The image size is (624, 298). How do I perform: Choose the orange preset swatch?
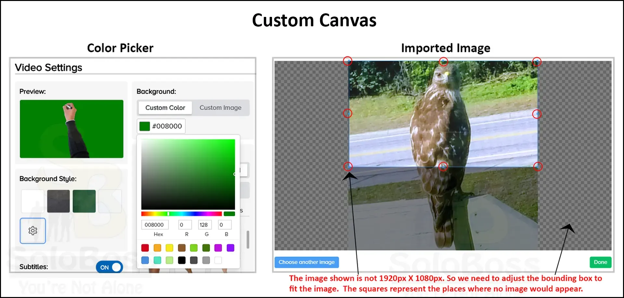coord(157,248)
